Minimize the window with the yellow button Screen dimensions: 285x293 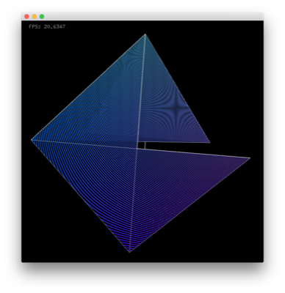click(x=35, y=17)
